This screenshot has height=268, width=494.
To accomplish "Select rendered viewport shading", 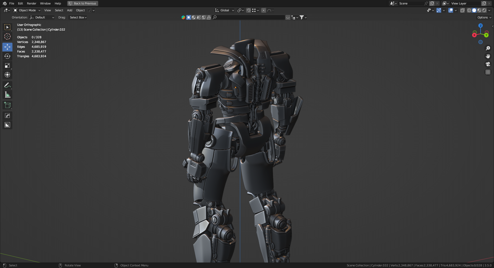I will (484, 10).
